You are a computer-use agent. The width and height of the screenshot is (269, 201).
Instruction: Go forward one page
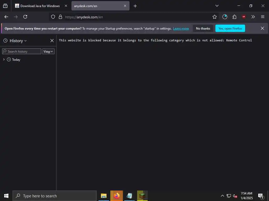click(16, 17)
